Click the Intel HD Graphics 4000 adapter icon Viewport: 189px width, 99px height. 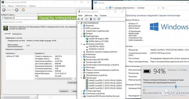point(87,39)
